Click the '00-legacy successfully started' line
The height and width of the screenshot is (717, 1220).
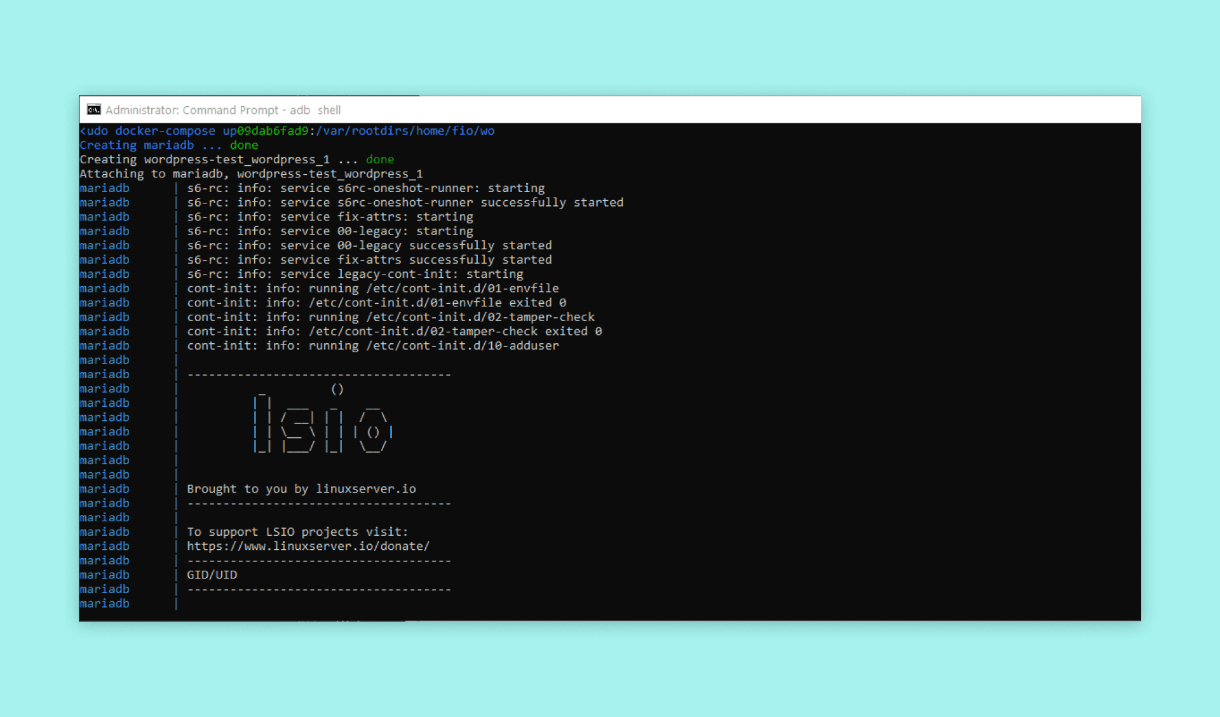pyautogui.click(x=369, y=245)
